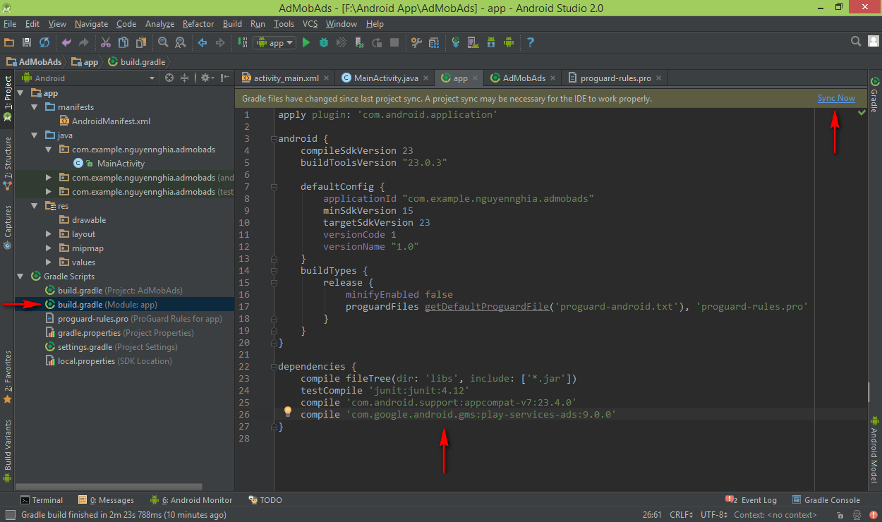Switch to activity_main.xml tab
Viewport: 882px width, 522px height.
tap(286, 78)
